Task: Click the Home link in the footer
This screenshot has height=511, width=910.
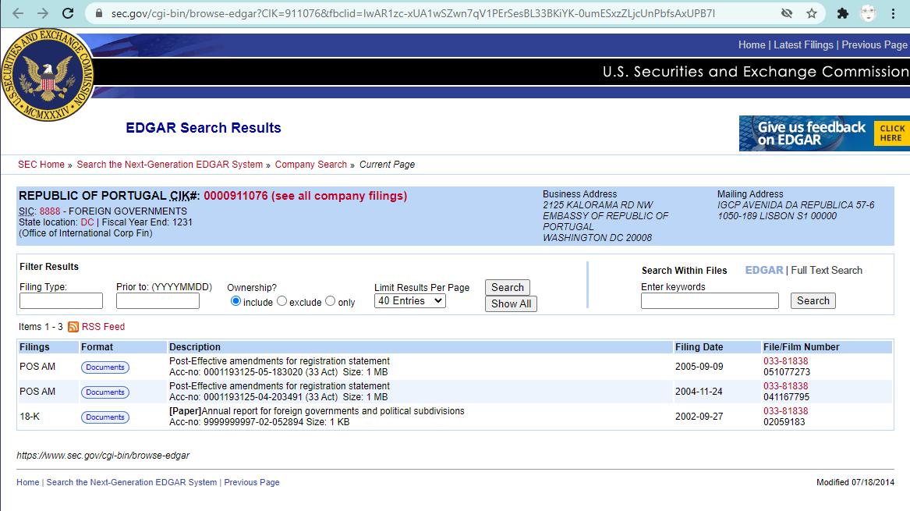Action: pyautogui.click(x=28, y=483)
